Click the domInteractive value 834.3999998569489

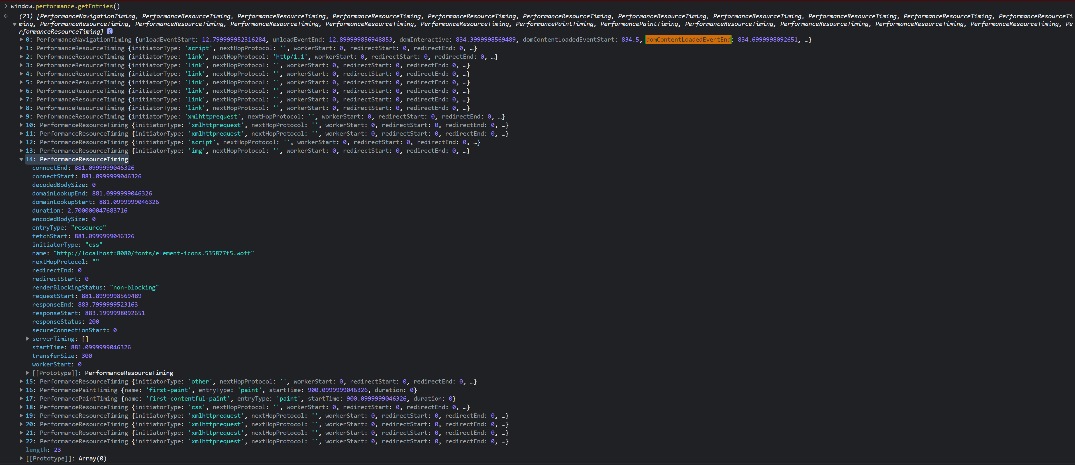(486, 40)
